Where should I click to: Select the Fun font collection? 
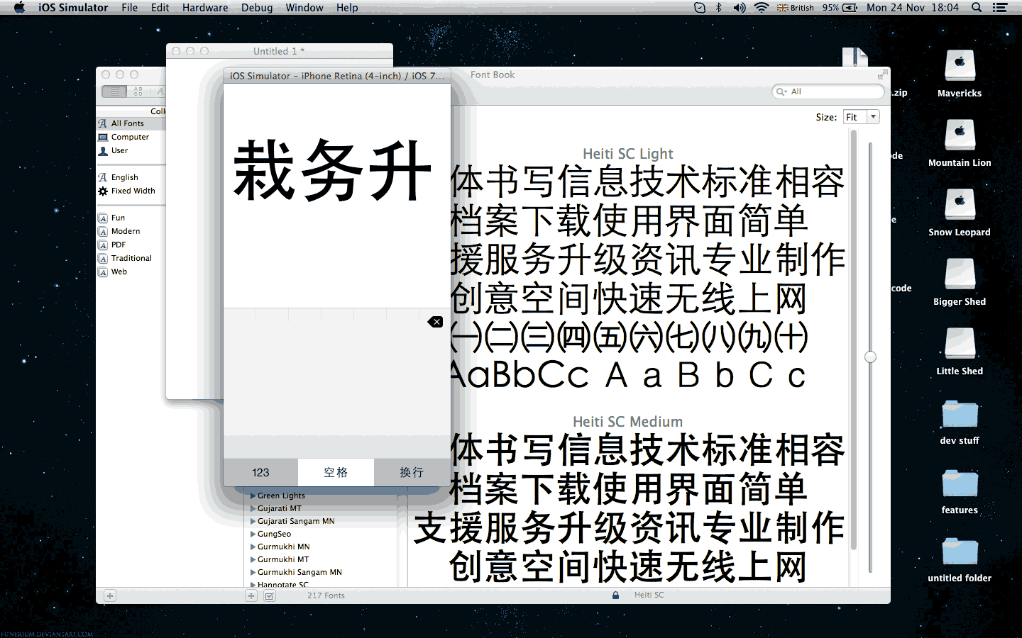tap(131, 218)
